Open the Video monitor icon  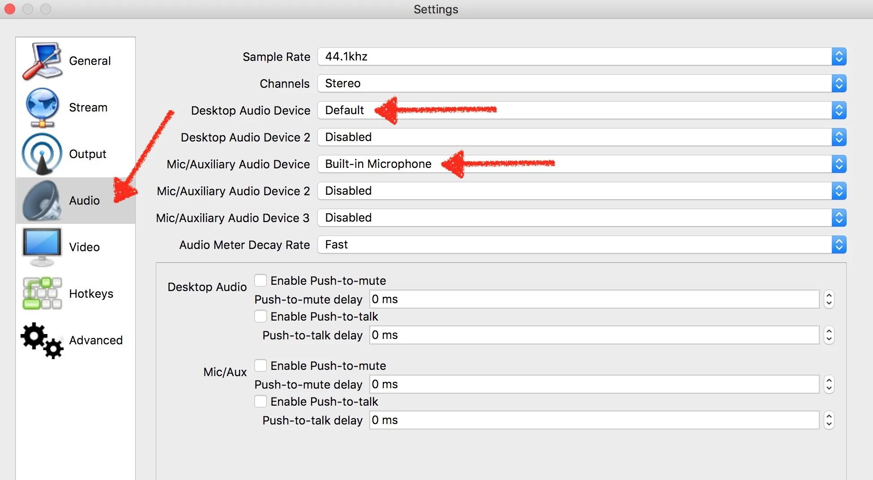click(x=42, y=247)
